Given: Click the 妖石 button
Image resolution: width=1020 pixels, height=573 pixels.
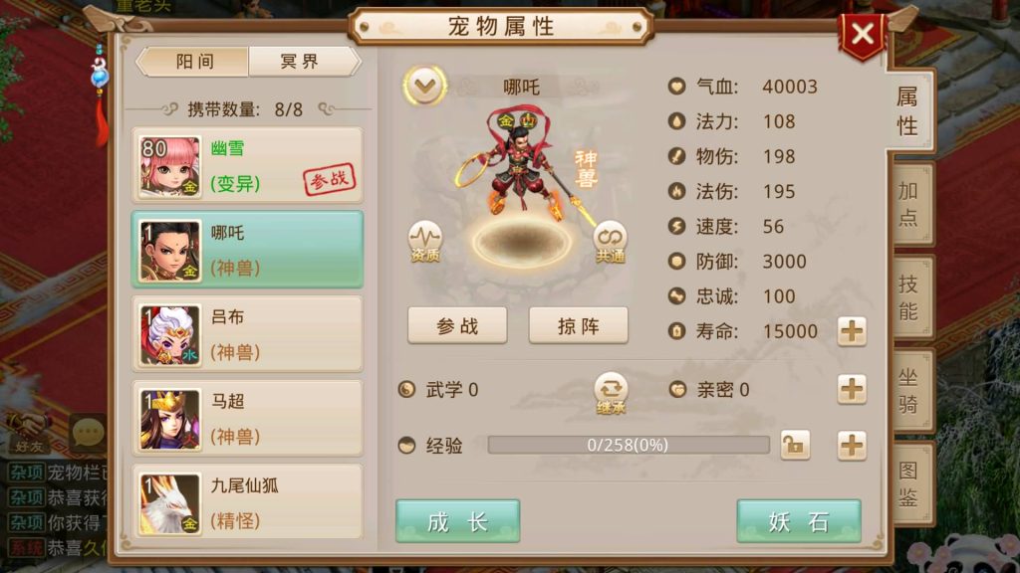Looking at the screenshot, I should [799, 521].
